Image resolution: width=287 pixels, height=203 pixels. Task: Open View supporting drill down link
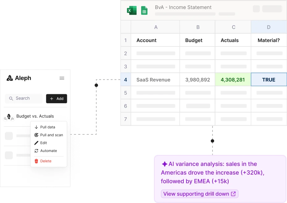pyautogui.click(x=199, y=194)
